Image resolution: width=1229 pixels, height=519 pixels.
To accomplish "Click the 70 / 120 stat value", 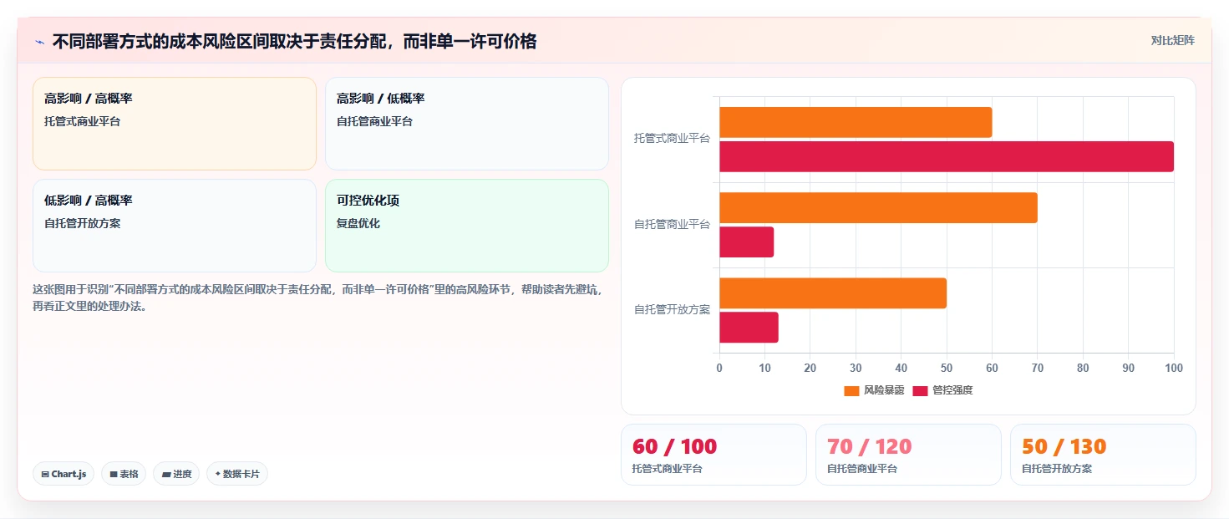I will pyautogui.click(x=869, y=446).
